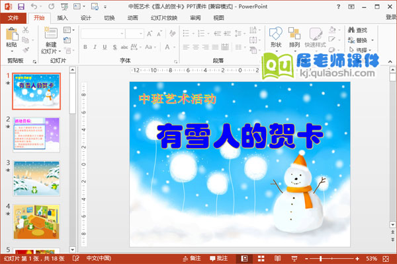Click the Paste clipboard icon
The width and height of the screenshot is (397, 264).
tap(12, 34)
